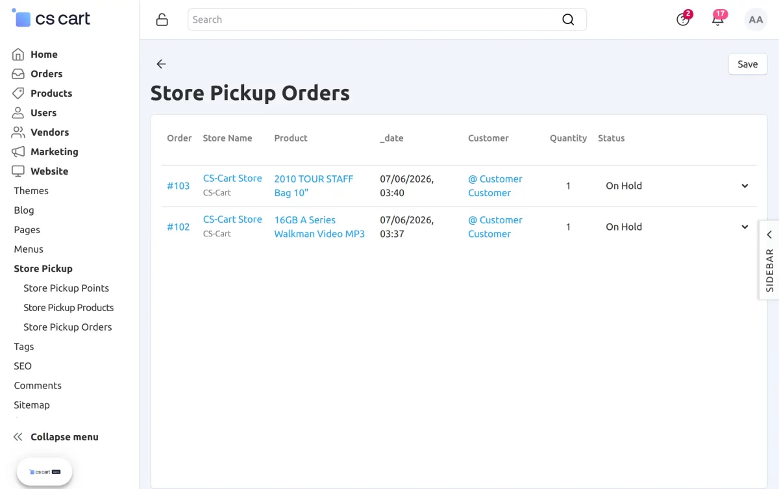This screenshot has width=779, height=489.
Task: Open CS-Cart Store link in row #102
Action: 232,219
